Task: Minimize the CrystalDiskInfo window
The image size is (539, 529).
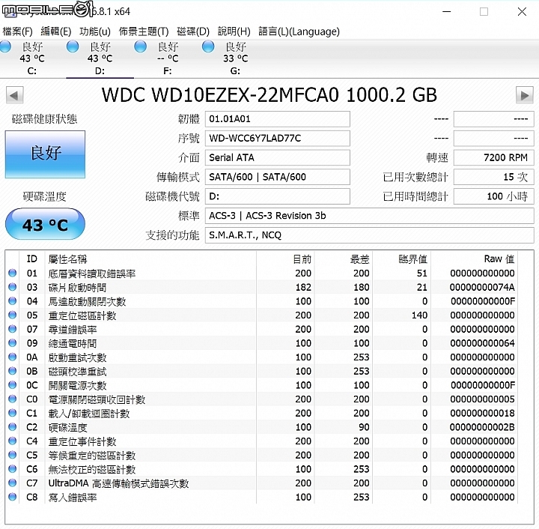Action: 446,12
